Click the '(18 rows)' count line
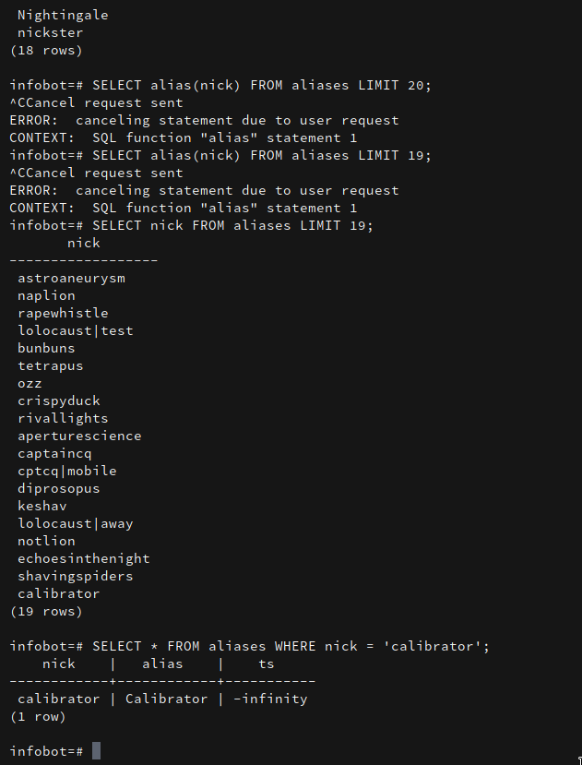582x765 pixels. pos(46,51)
